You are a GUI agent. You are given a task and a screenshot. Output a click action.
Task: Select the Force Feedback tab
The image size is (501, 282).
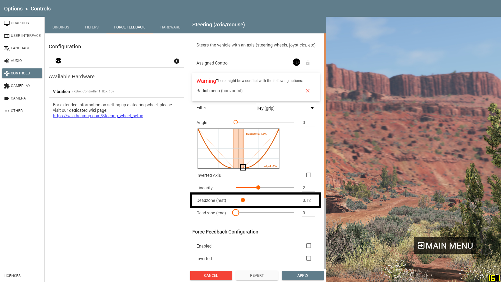129,27
